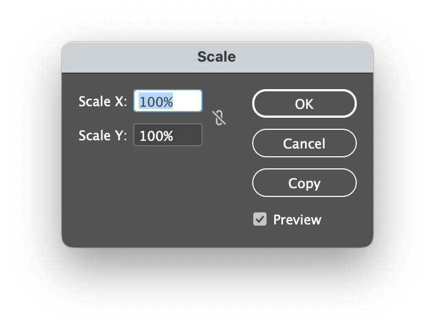Click the word Scale in header

click(216, 57)
